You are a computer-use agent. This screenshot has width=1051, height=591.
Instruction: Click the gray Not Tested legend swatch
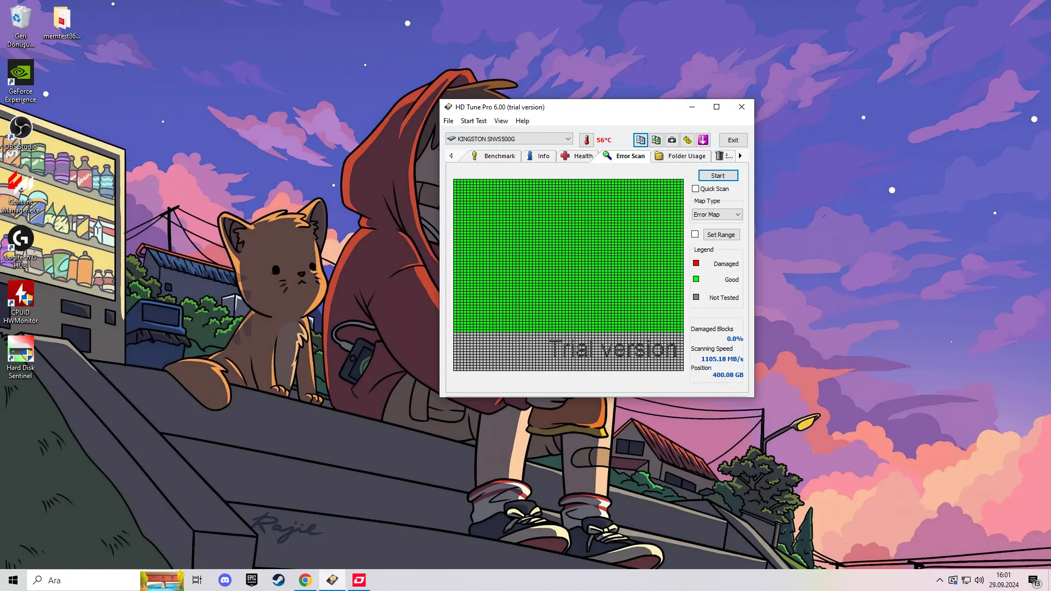pos(696,297)
